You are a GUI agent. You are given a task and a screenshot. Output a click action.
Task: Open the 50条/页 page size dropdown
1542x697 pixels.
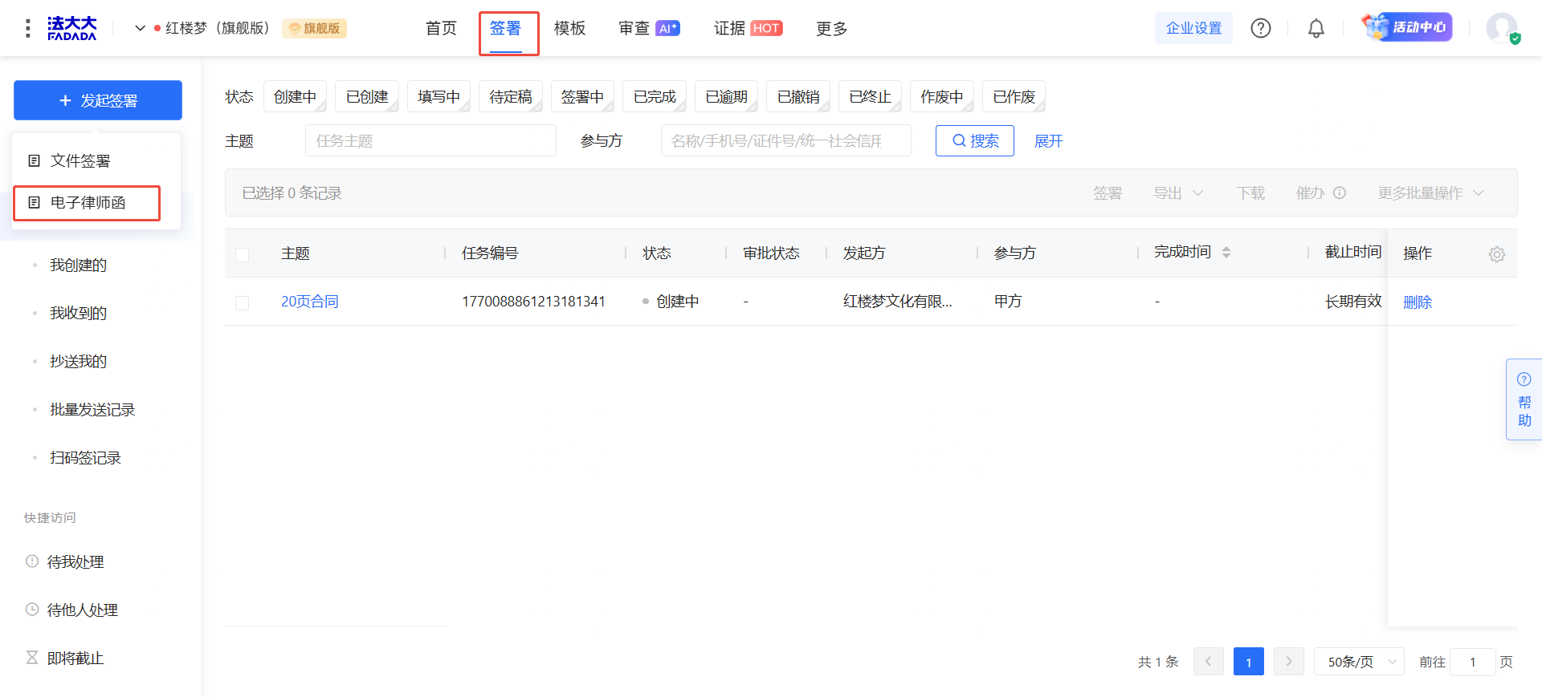click(x=1359, y=662)
